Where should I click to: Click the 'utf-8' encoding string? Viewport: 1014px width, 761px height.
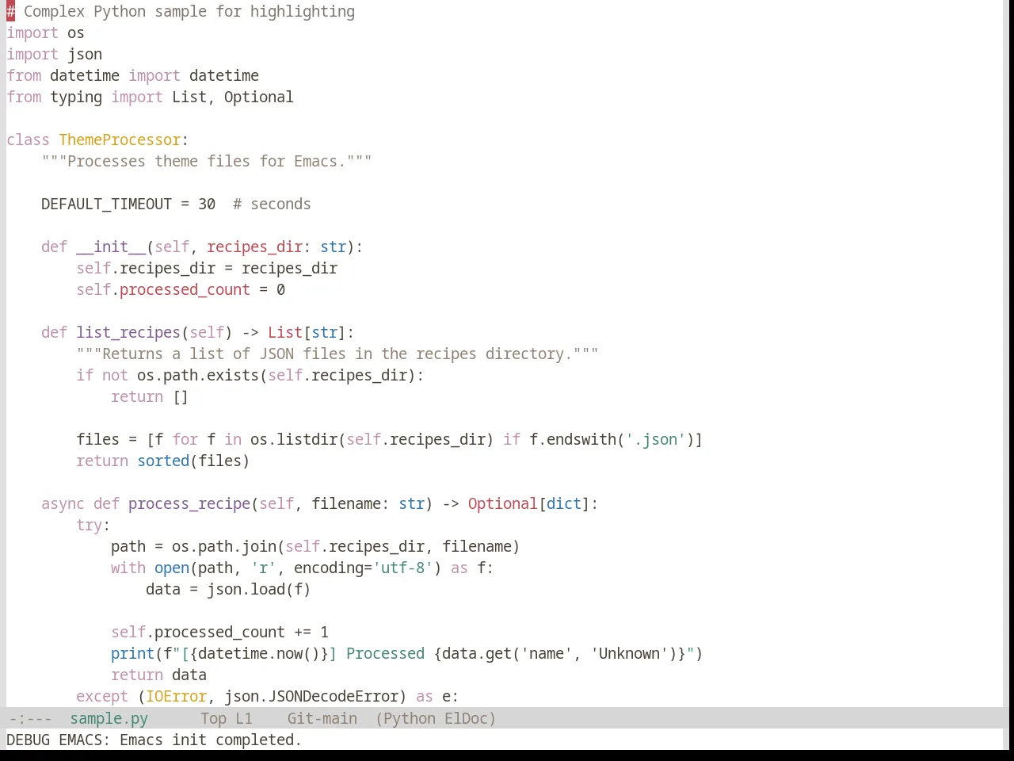(402, 568)
